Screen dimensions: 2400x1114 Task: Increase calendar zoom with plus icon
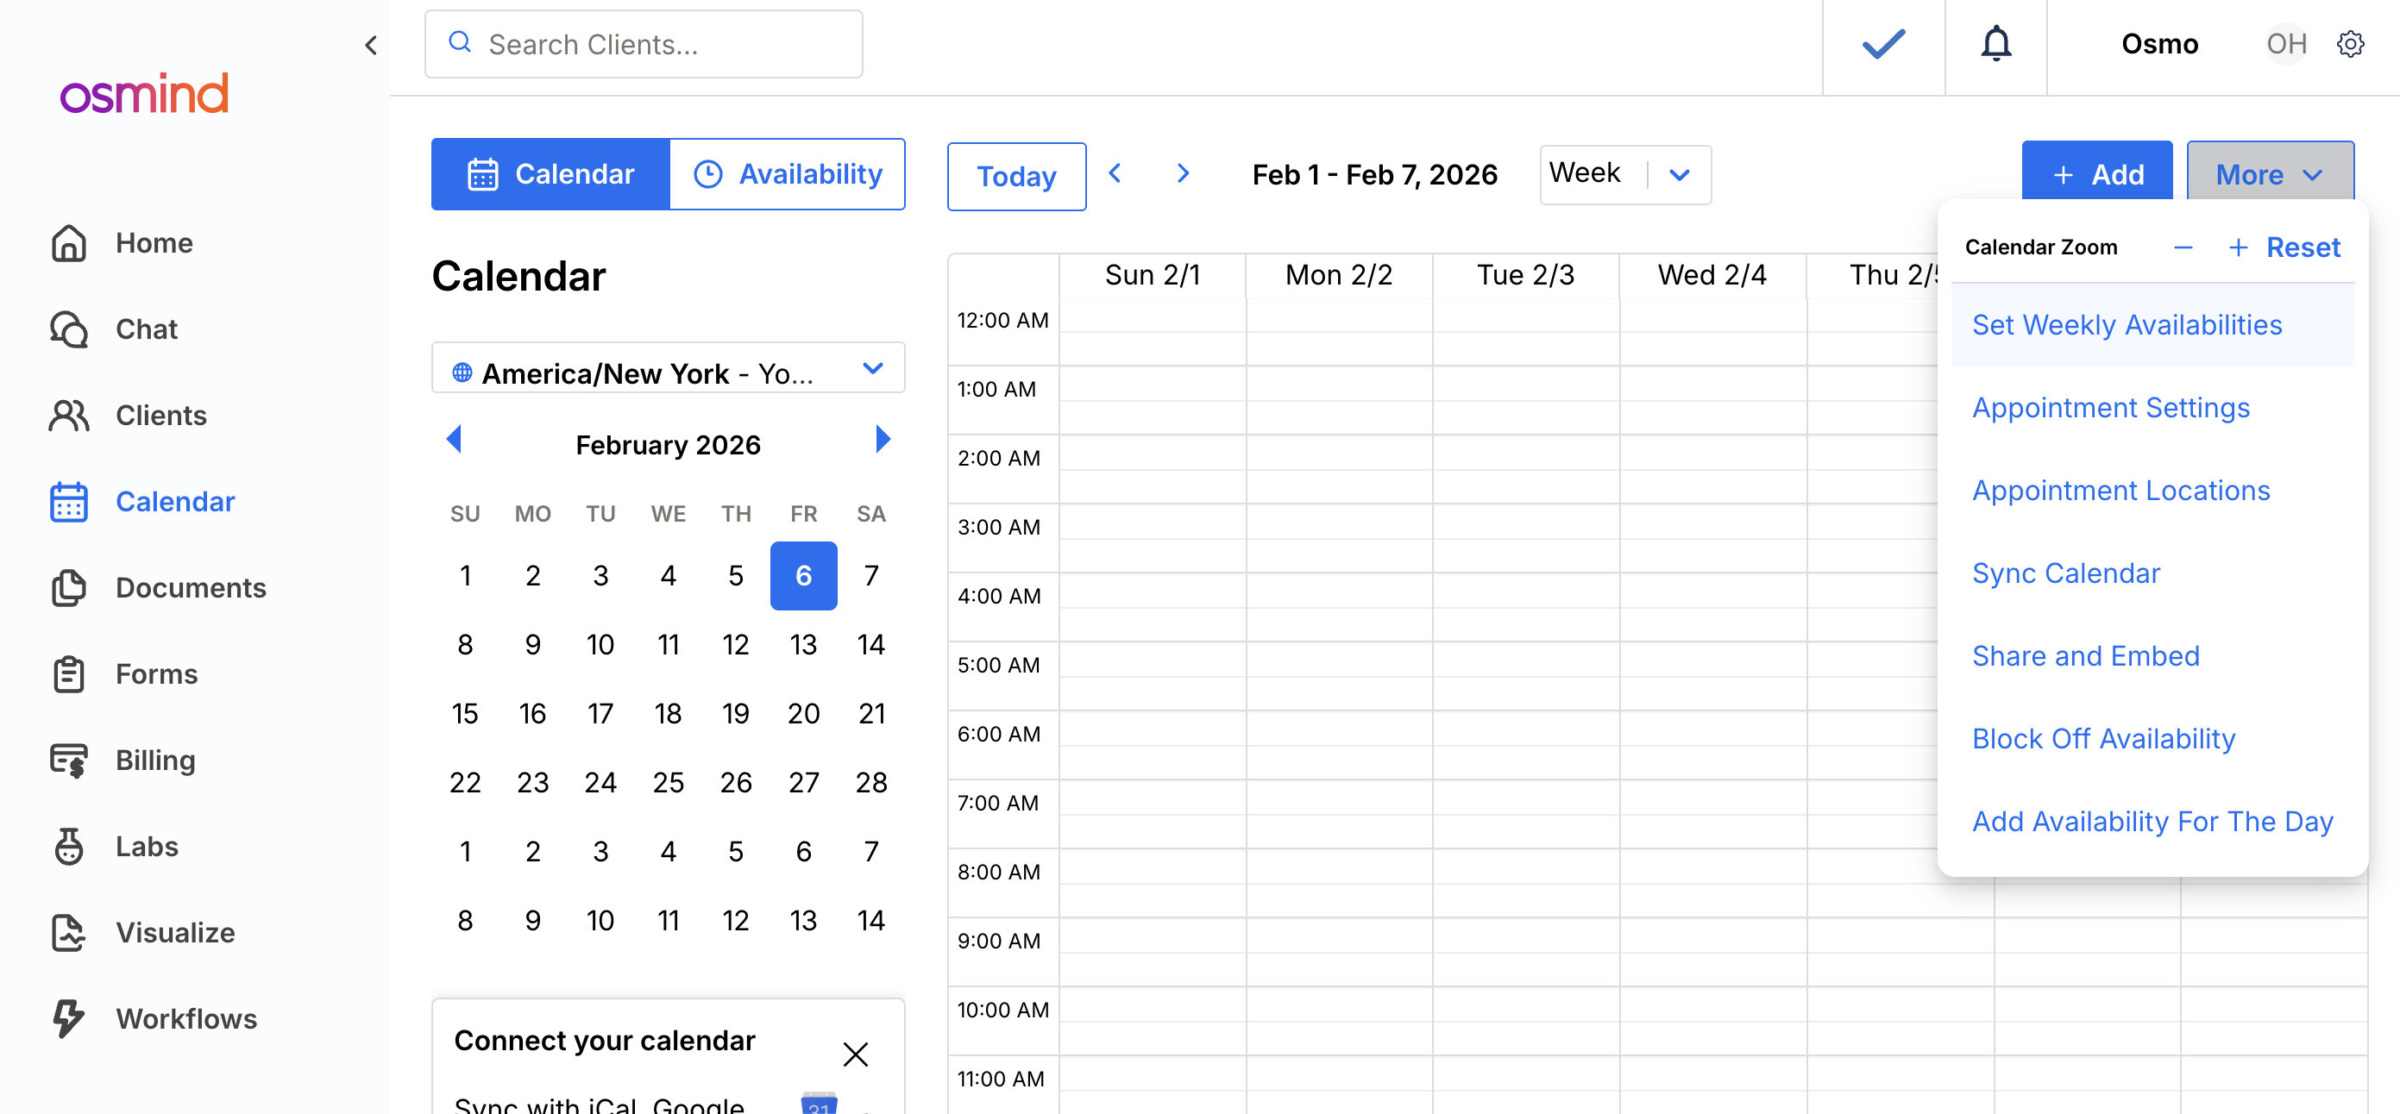point(2238,247)
